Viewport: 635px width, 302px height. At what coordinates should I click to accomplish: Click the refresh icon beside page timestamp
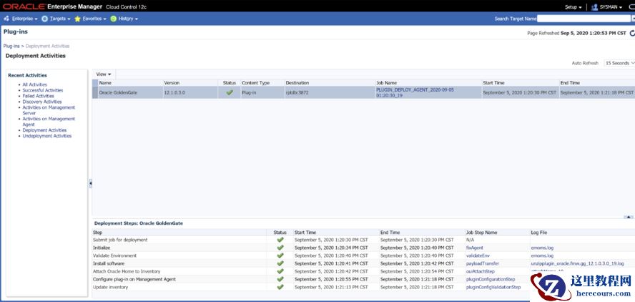(x=631, y=33)
